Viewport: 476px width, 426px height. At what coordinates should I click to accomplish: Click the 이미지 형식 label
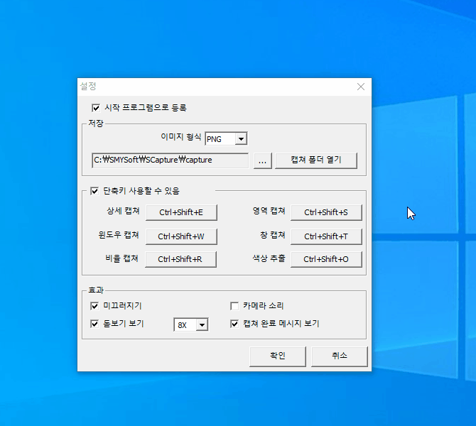point(181,137)
